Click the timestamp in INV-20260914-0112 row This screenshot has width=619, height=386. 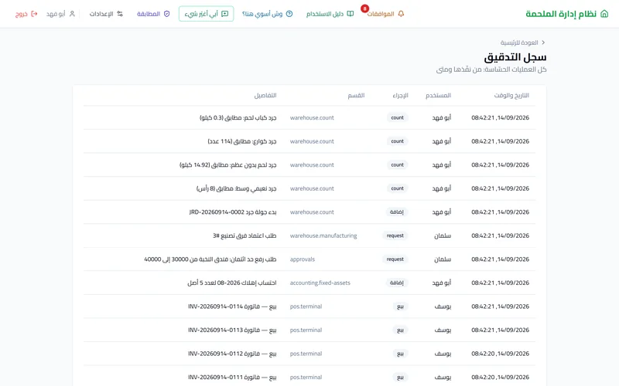(x=500, y=354)
